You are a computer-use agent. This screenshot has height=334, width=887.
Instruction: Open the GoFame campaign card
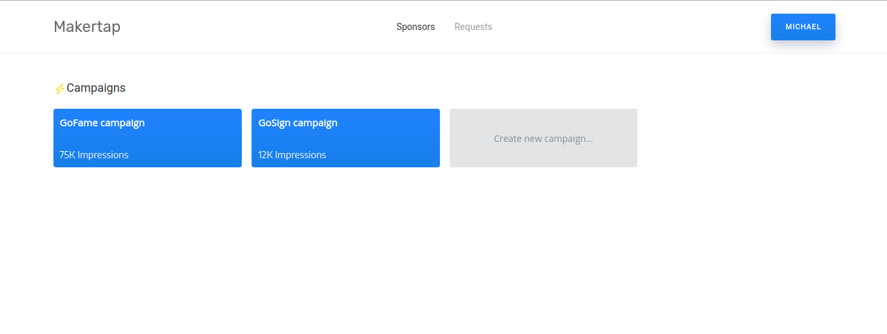click(147, 138)
